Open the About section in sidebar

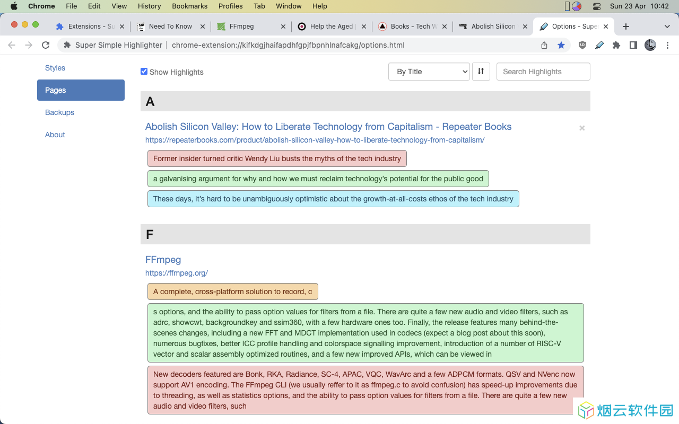(55, 135)
